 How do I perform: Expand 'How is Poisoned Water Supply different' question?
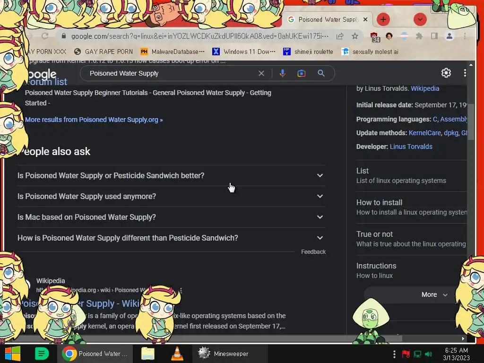171,238
